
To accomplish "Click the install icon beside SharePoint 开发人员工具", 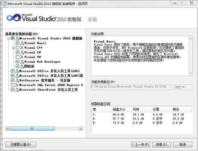I will 17,89.
